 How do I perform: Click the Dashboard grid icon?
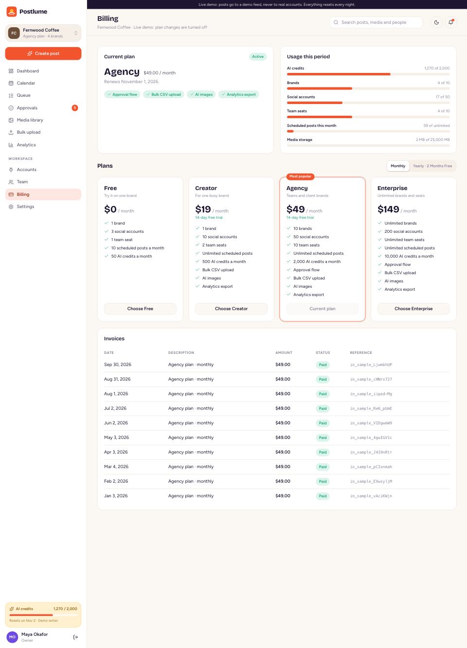(x=11, y=71)
